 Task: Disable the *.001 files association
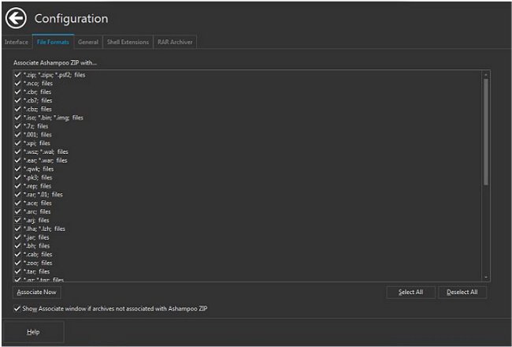tap(18, 135)
